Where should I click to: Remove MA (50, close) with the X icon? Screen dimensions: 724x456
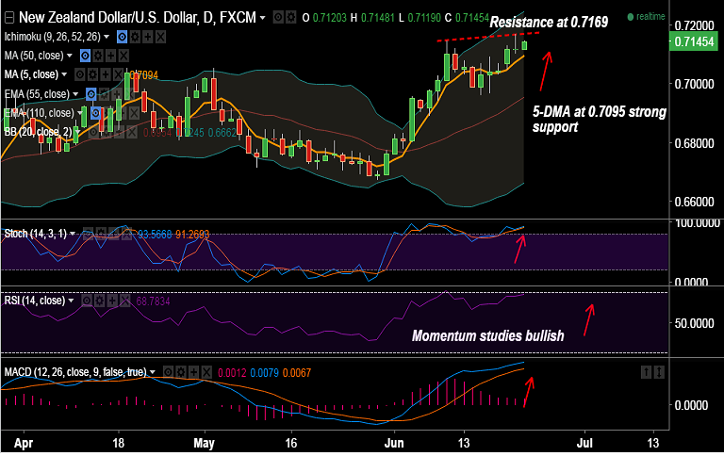[x=123, y=56]
